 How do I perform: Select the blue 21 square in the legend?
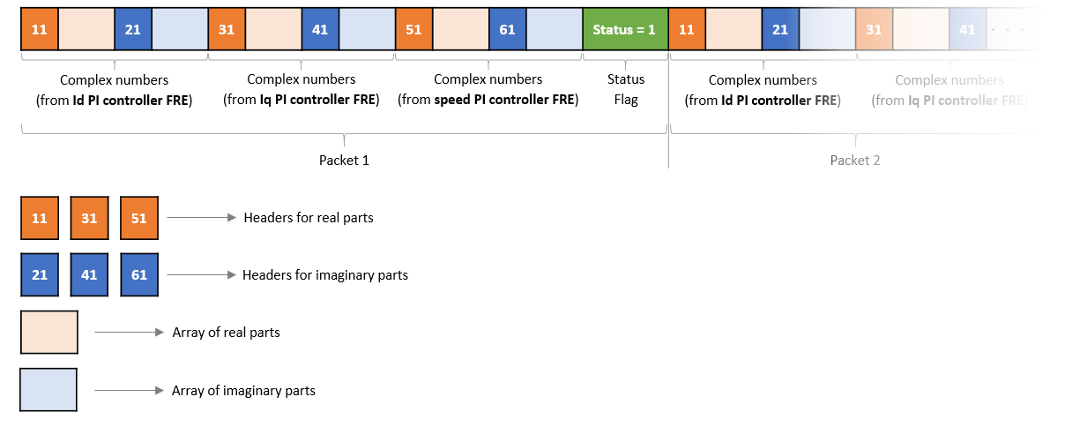[x=40, y=275]
